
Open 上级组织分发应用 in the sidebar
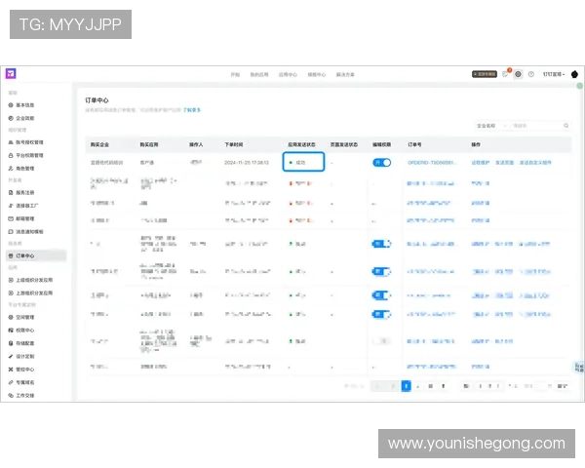tap(30, 280)
